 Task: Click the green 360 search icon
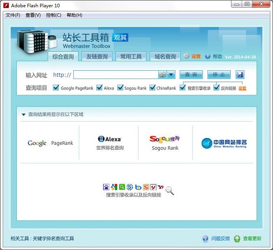[x=122, y=187]
